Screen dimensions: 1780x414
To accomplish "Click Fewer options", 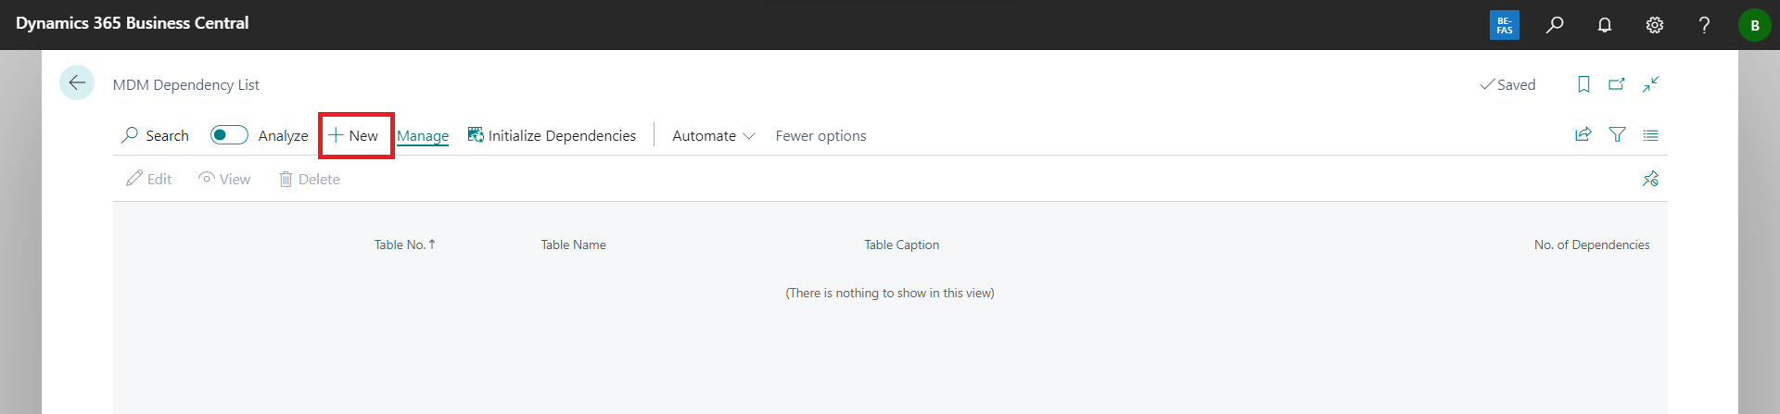I will 820,135.
